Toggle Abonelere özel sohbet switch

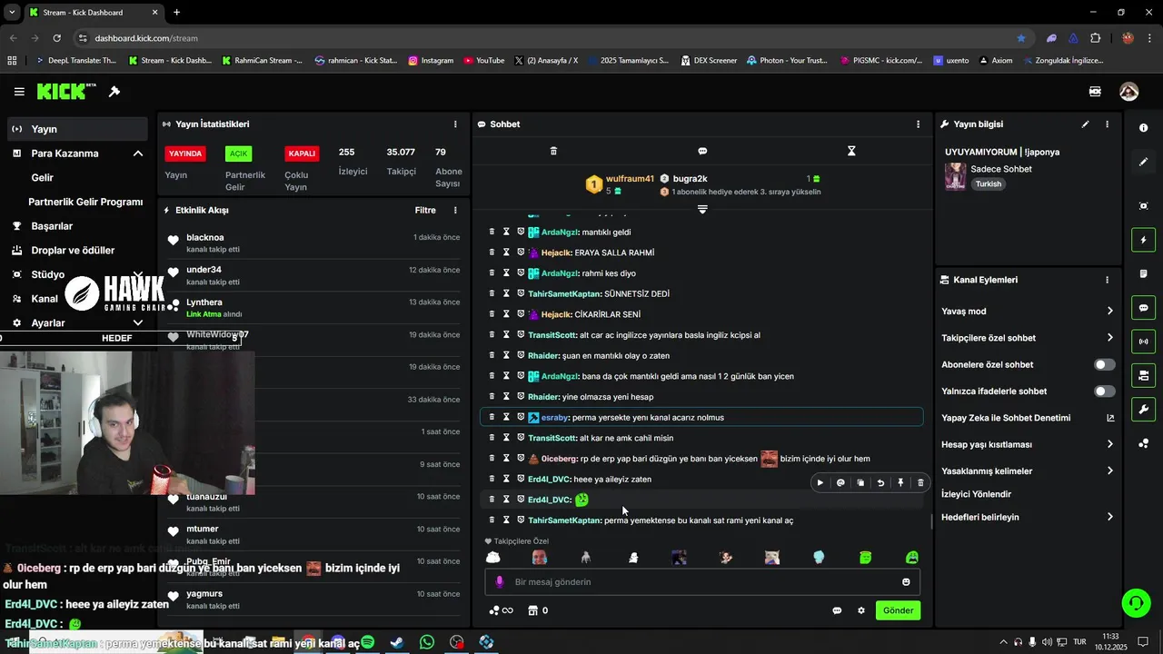tap(1104, 364)
